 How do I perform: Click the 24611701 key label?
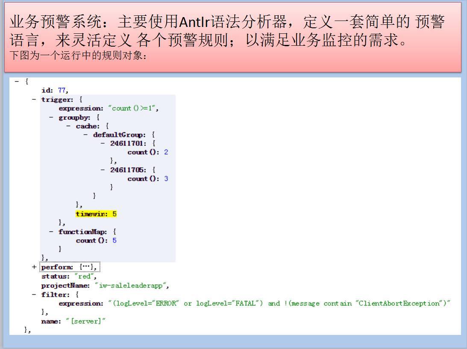click(128, 143)
